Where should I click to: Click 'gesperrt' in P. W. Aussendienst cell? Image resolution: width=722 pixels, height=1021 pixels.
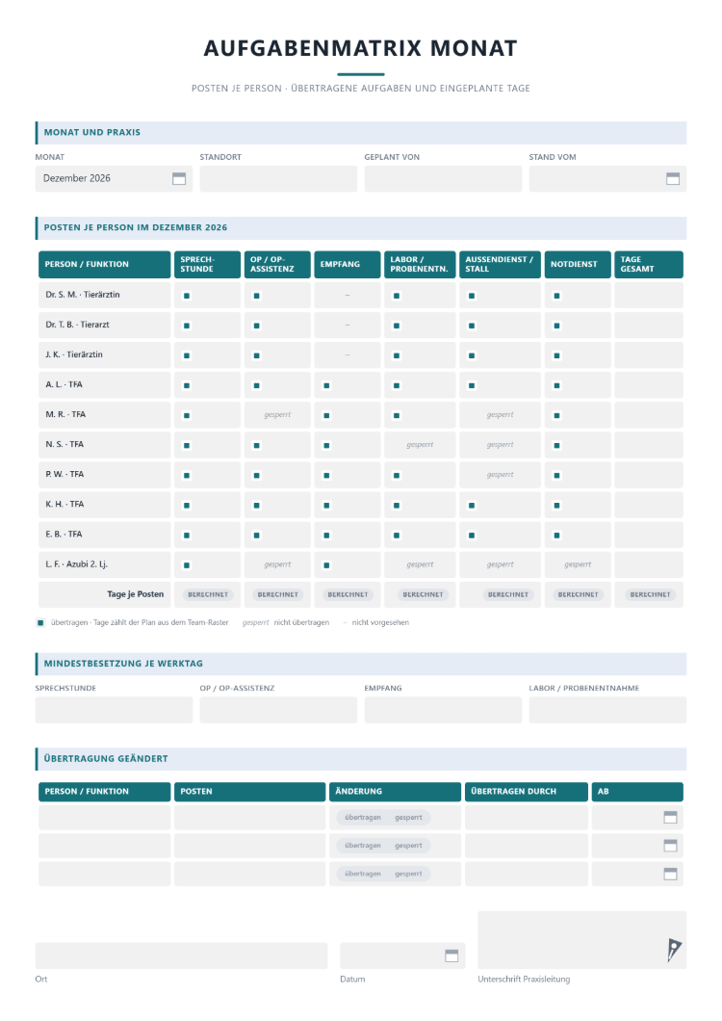pyautogui.click(x=500, y=475)
